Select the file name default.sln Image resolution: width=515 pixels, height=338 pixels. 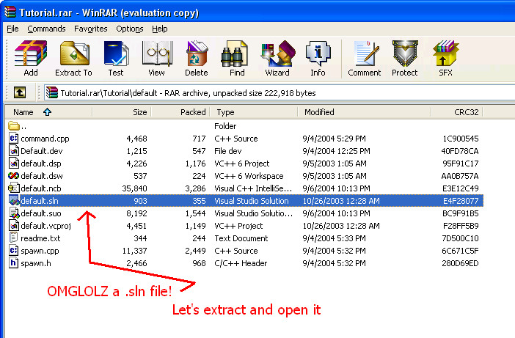click(40, 201)
